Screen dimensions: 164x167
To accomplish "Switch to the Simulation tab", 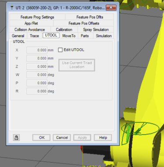I will coord(103,36).
